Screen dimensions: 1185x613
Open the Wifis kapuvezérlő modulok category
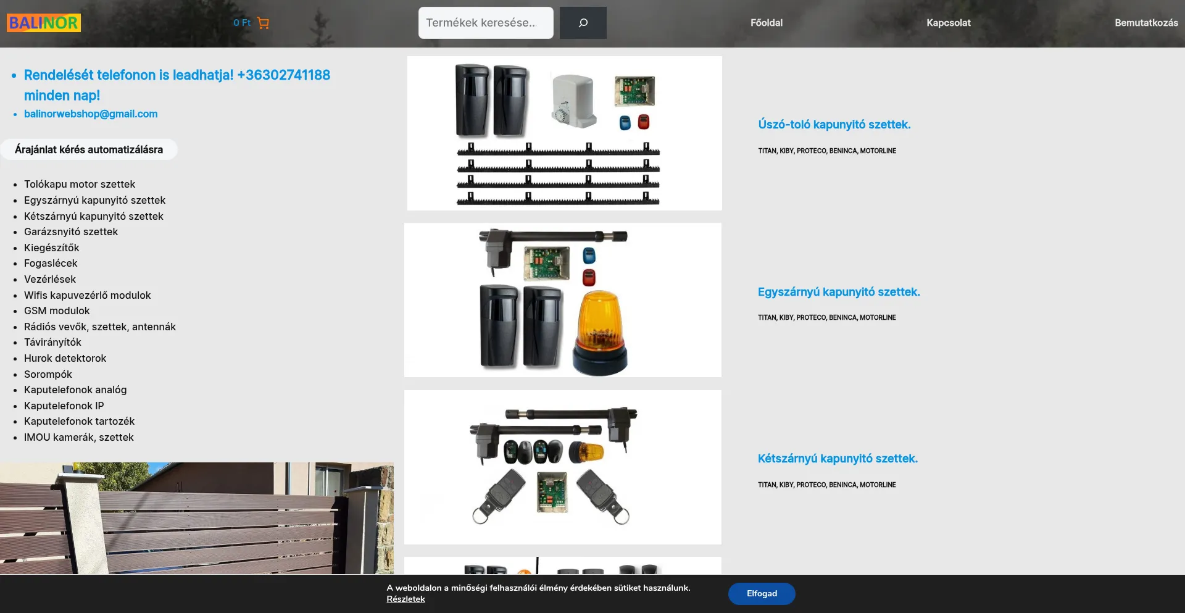tap(87, 295)
